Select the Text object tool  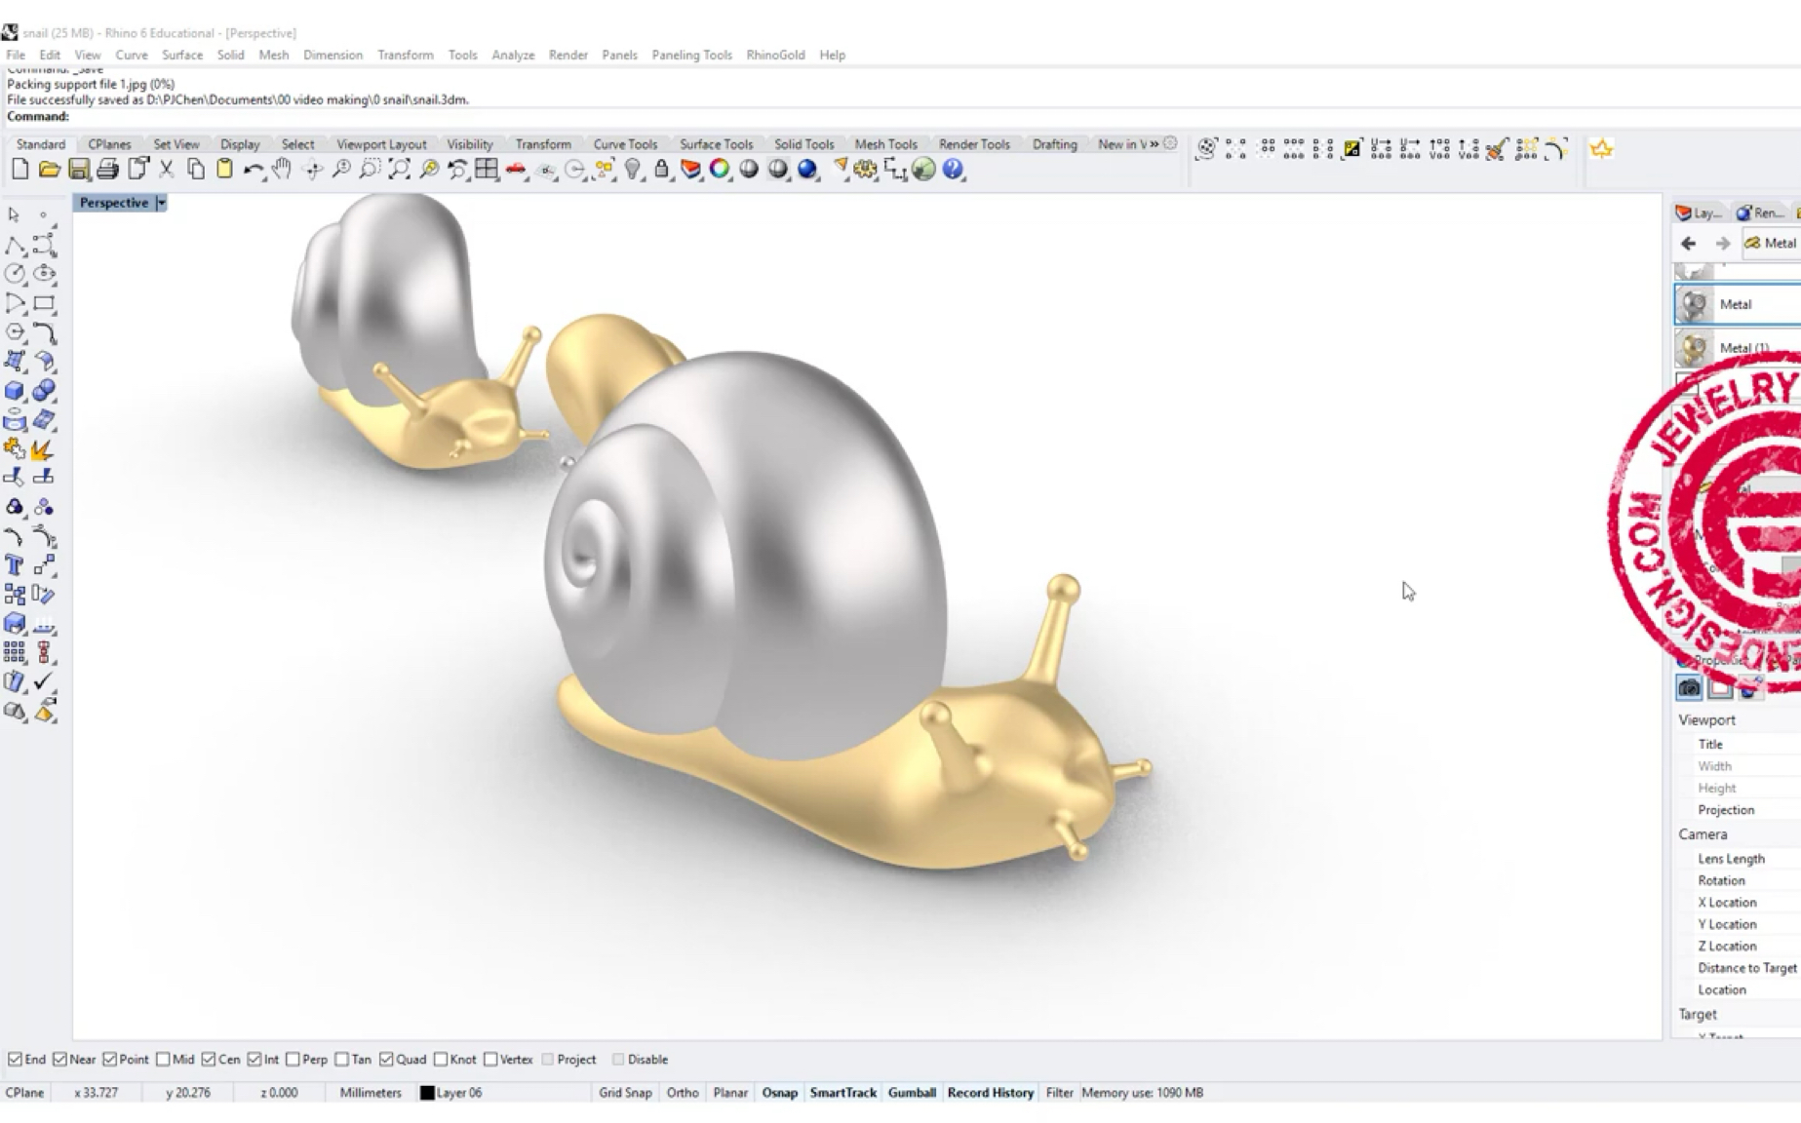15,565
